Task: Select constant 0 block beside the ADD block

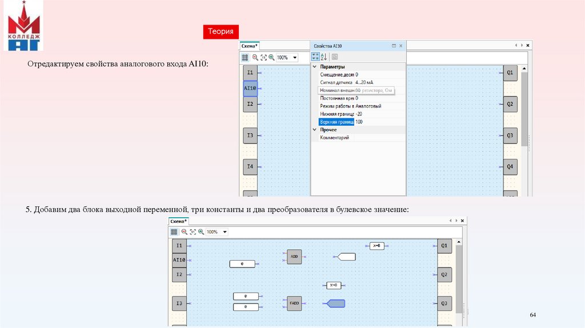Action: pyautogui.click(x=242, y=264)
